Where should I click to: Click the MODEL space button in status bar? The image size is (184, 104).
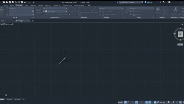pyautogui.click(x=120, y=102)
